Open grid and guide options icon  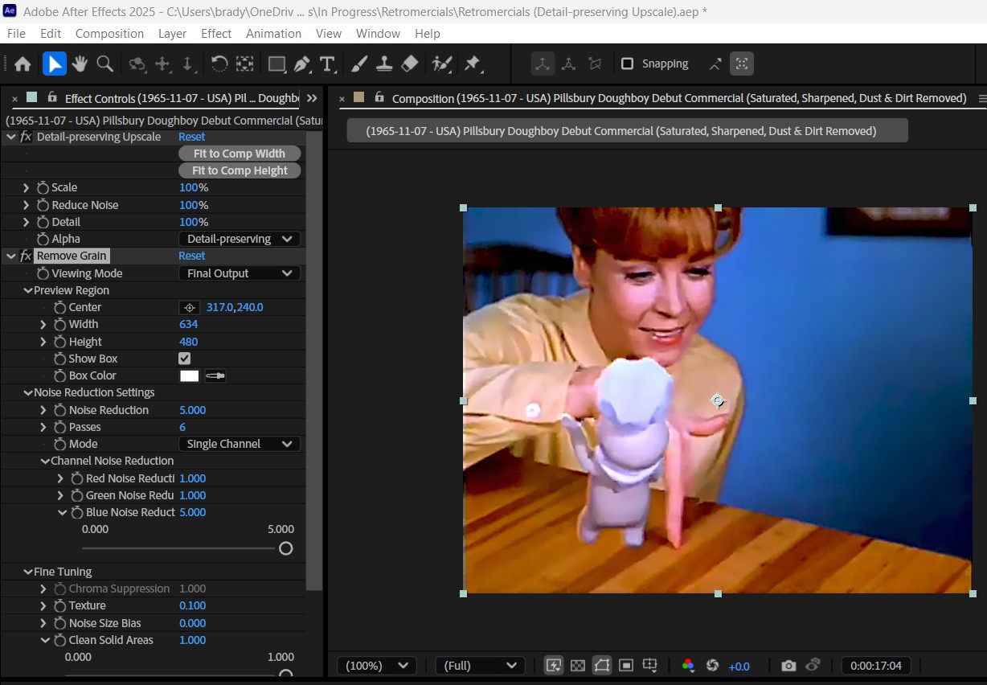(x=650, y=666)
